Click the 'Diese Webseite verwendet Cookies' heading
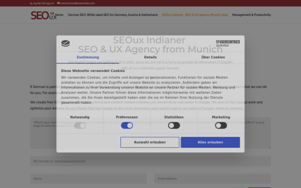301x188 pixels. (93, 71)
